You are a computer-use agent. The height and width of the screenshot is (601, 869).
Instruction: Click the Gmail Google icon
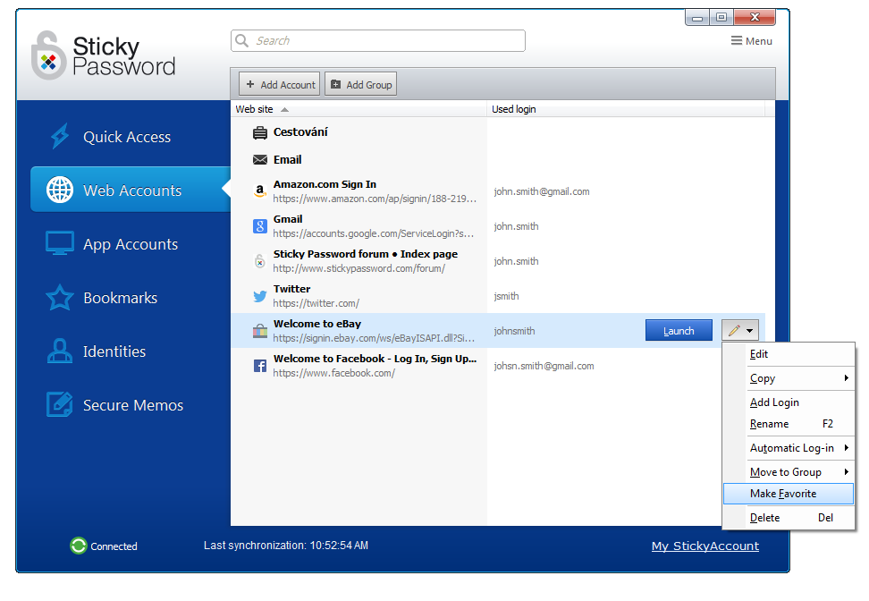coord(260,226)
